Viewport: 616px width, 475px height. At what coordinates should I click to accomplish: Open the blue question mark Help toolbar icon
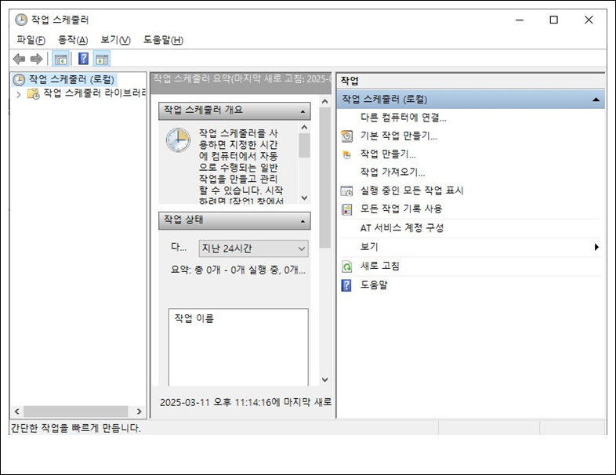tap(83, 59)
